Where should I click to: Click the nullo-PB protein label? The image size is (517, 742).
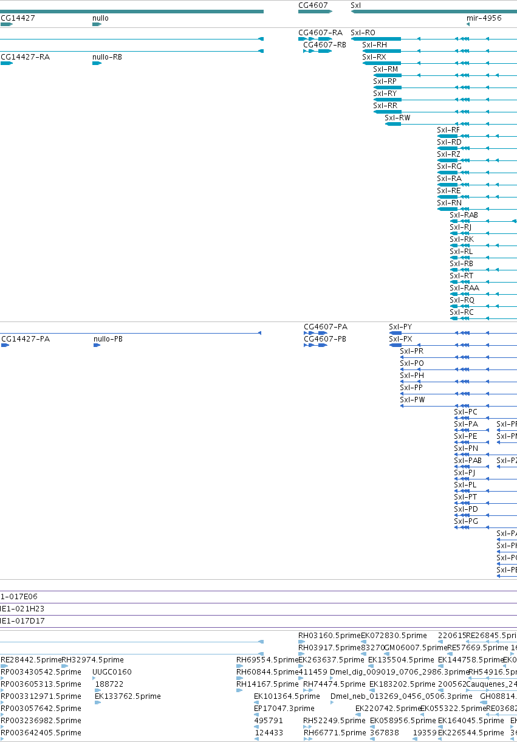[108, 339]
